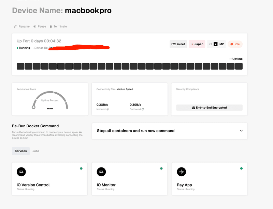Click the Rename device label
273x209 pixels.
[x=24, y=27]
